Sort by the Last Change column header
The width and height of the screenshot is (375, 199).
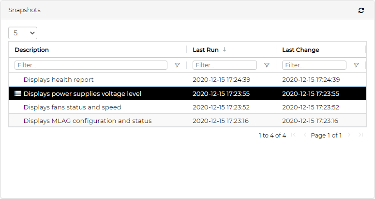[300, 49]
